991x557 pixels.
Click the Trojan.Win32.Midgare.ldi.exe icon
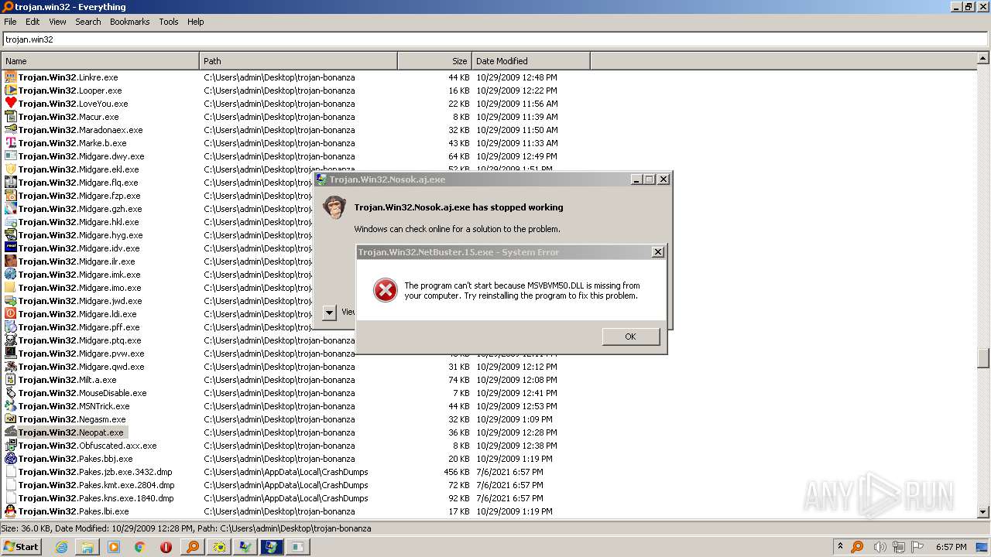point(11,314)
